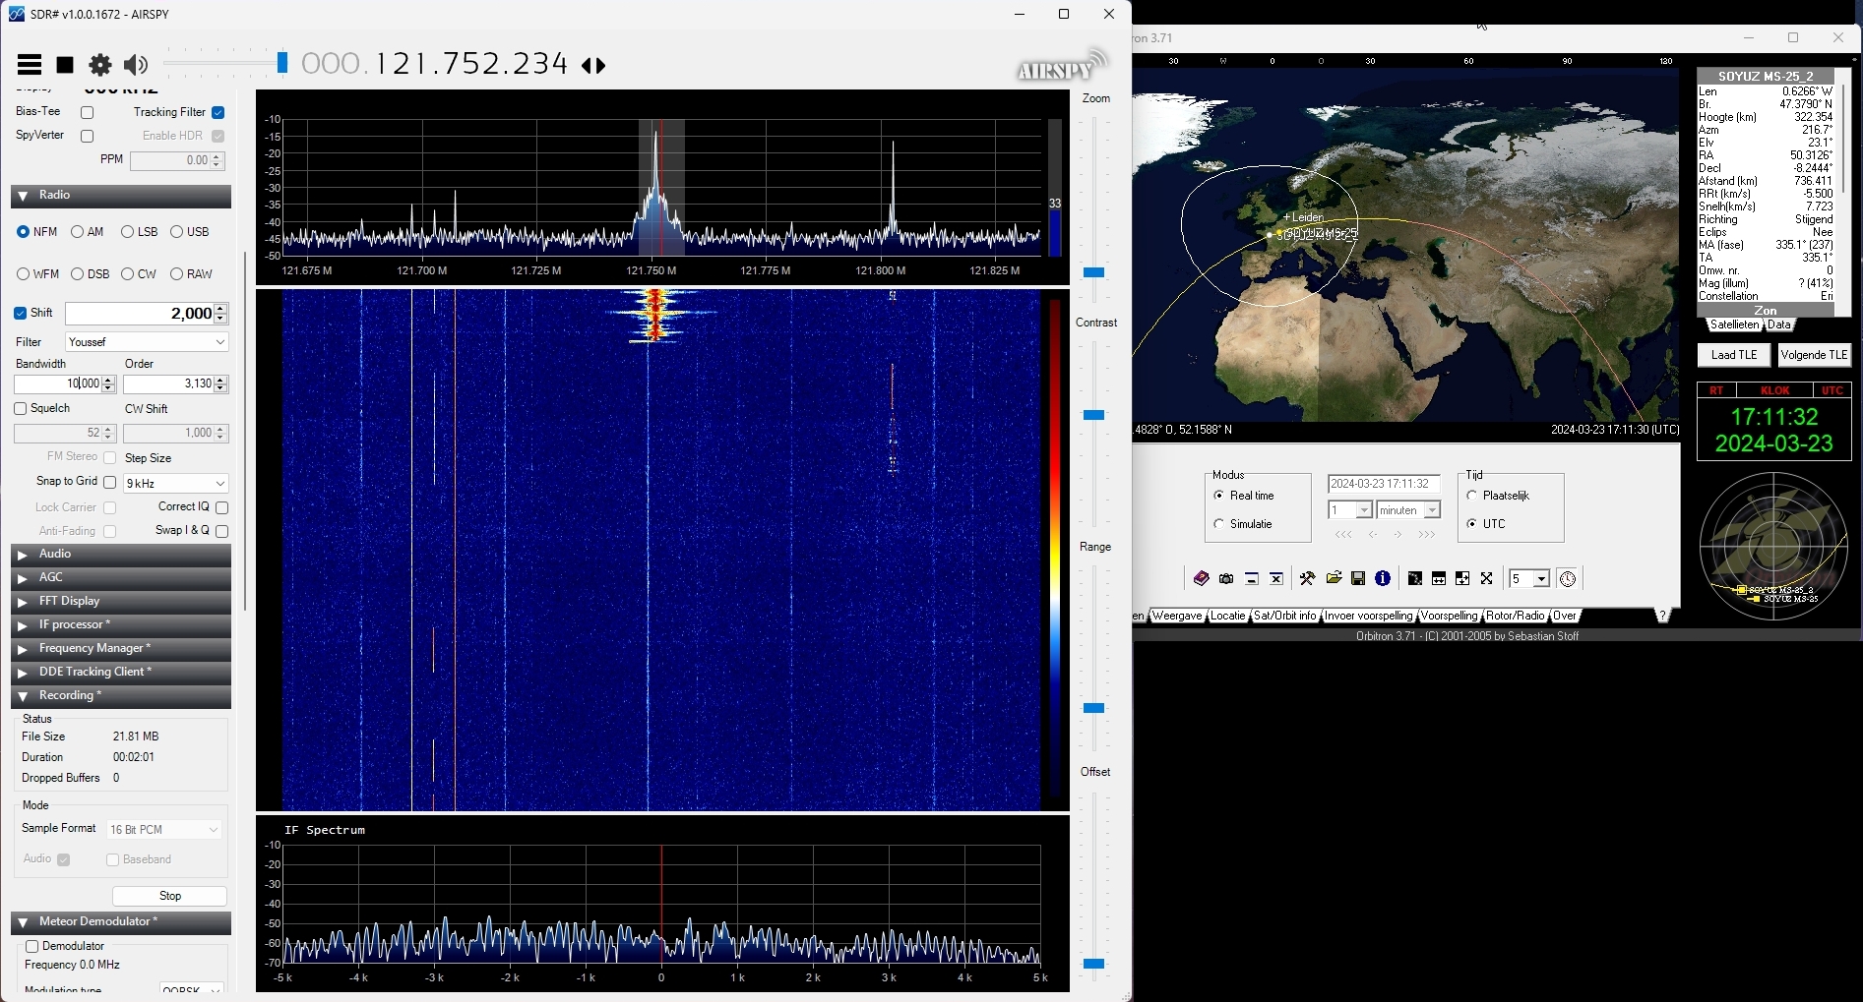Click the Orbitron four-pane arrows layout icon
The image size is (1863, 1002).
pyautogui.click(x=1462, y=578)
